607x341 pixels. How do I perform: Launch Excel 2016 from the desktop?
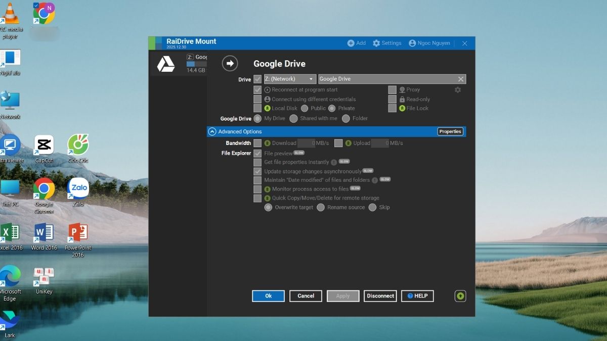pyautogui.click(x=11, y=236)
